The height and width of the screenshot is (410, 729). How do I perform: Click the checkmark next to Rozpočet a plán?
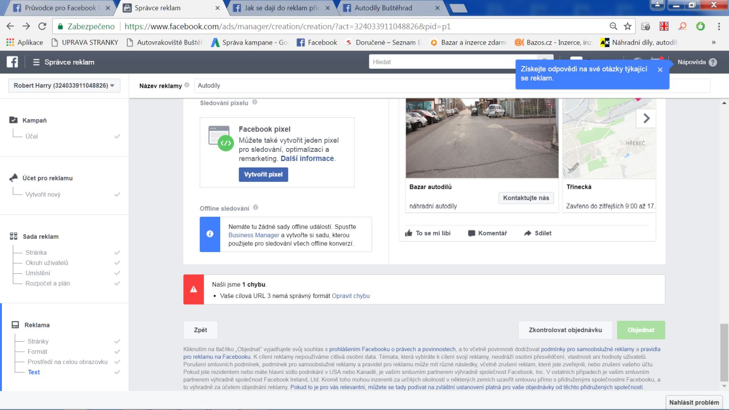pos(117,283)
